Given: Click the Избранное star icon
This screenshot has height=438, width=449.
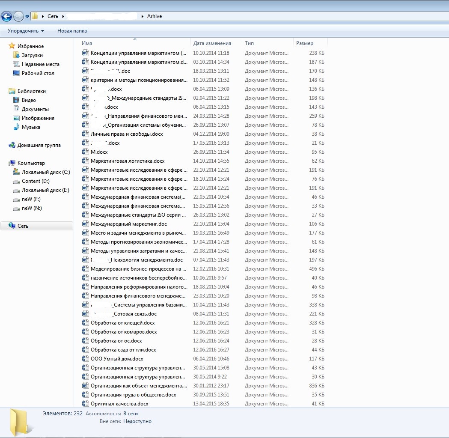Looking at the screenshot, I should (x=12, y=46).
